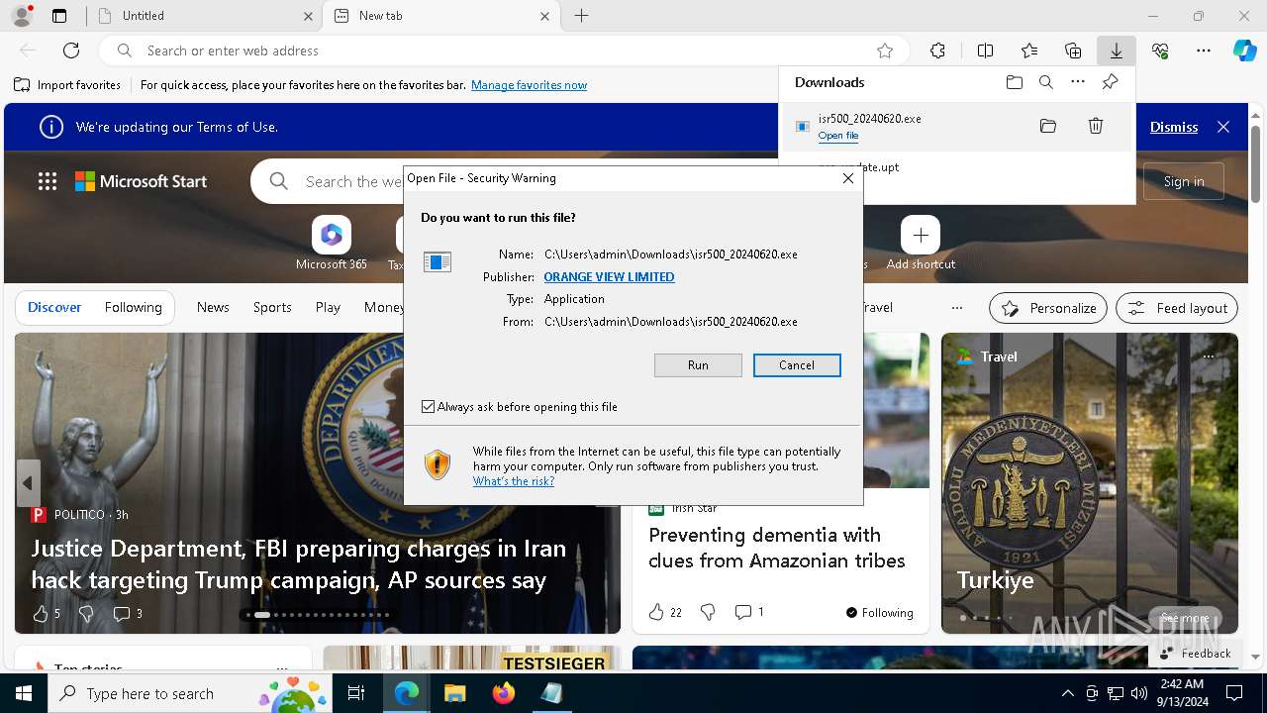Launch Firefox from the taskbar
This screenshot has width=1267, height=713.
click(x=504, y=693)
